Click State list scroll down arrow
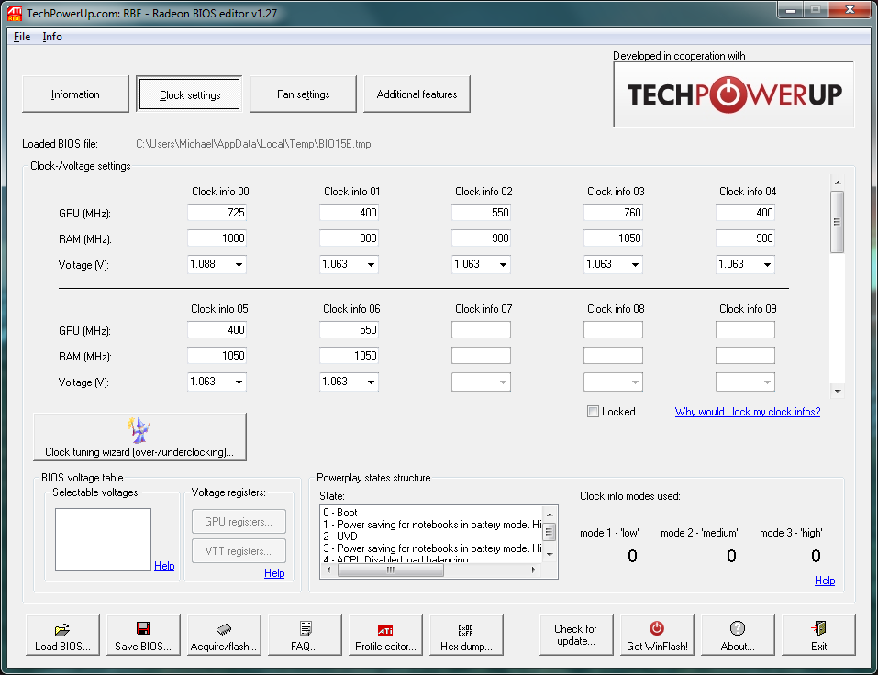 [550, 554]
